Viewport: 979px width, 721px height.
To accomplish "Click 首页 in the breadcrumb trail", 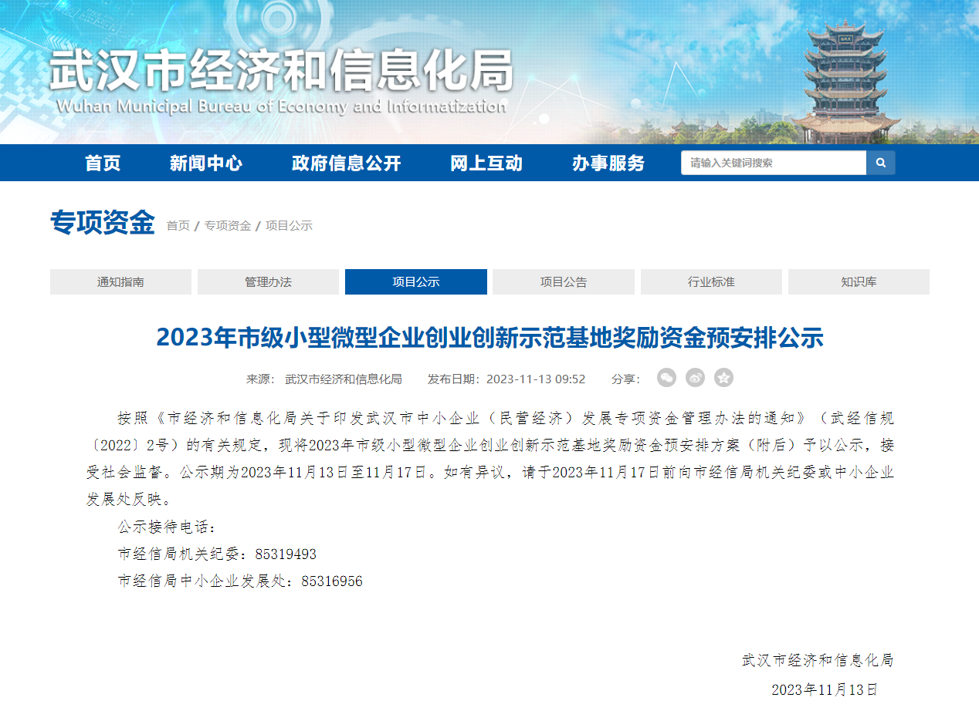I will [x=178, y=226].
